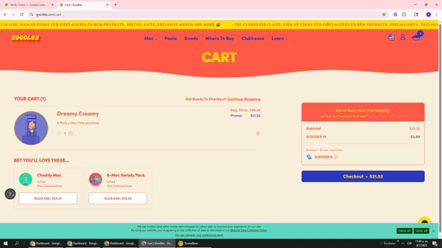This screenshot has width=442, height=248.
Task: Click the Subtotal $25.32 amount
Action: click(414, 129)
